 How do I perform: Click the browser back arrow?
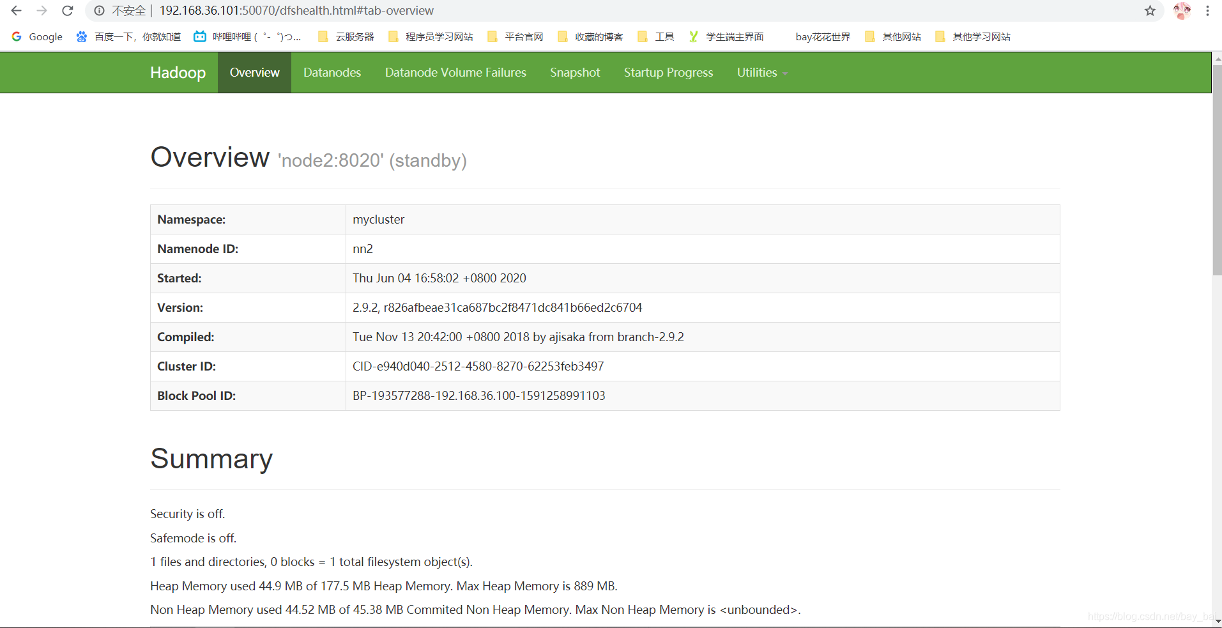17,11
